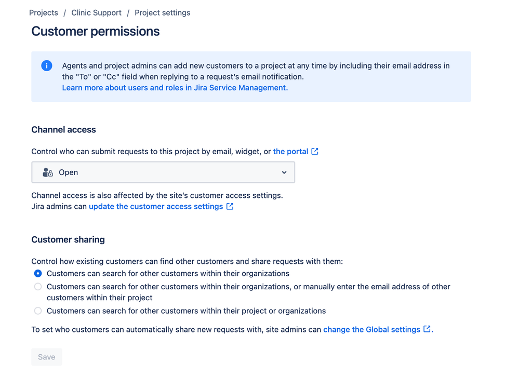Go to Projects breadcrumb
The height and width of the screenshot is (389, 519).
tap(43, 12)
